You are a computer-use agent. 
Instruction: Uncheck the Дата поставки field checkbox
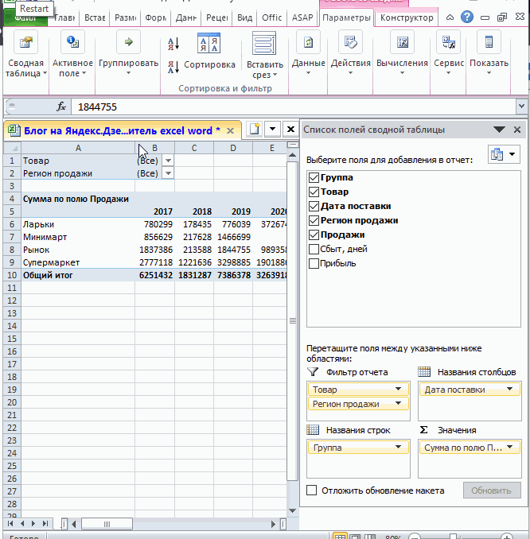314,206
